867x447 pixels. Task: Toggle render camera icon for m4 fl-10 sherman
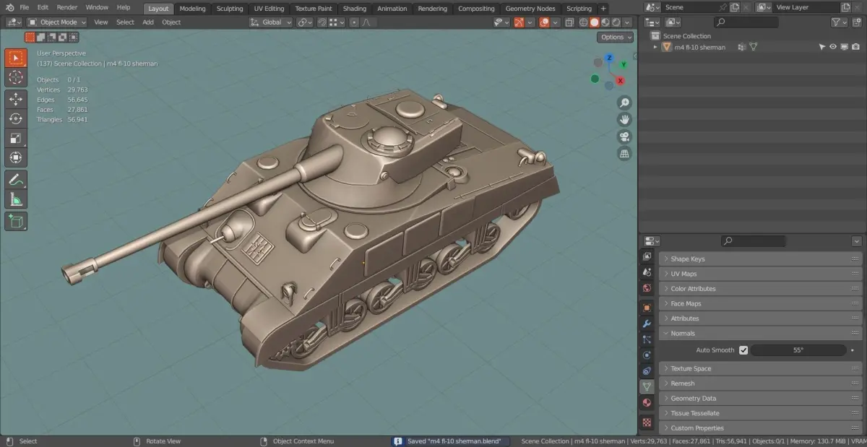[x=855, y=47]
